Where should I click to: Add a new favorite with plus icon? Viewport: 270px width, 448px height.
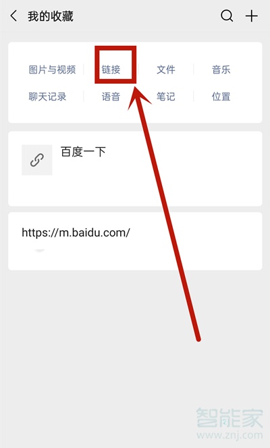252,16
